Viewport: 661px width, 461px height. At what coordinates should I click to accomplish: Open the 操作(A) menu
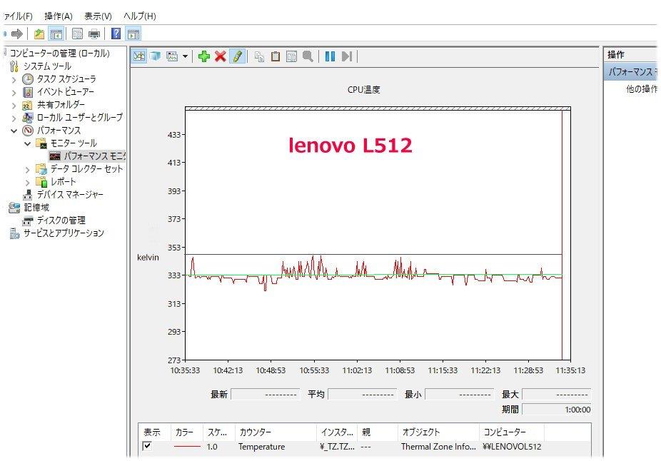pyautogui.click(x=58, y=16)
